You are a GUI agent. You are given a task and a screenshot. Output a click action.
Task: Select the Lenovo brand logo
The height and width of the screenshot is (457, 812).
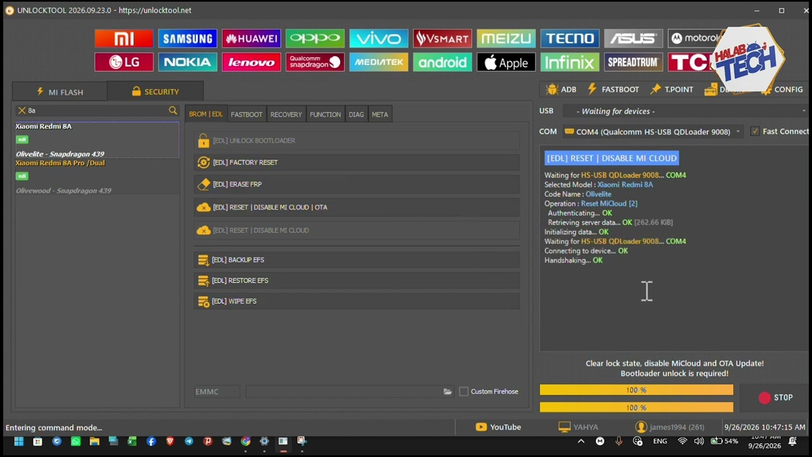point(251,62)
